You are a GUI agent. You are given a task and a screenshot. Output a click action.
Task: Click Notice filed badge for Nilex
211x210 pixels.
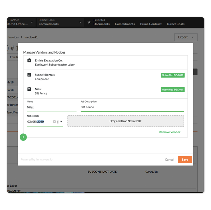pos(173,89)
